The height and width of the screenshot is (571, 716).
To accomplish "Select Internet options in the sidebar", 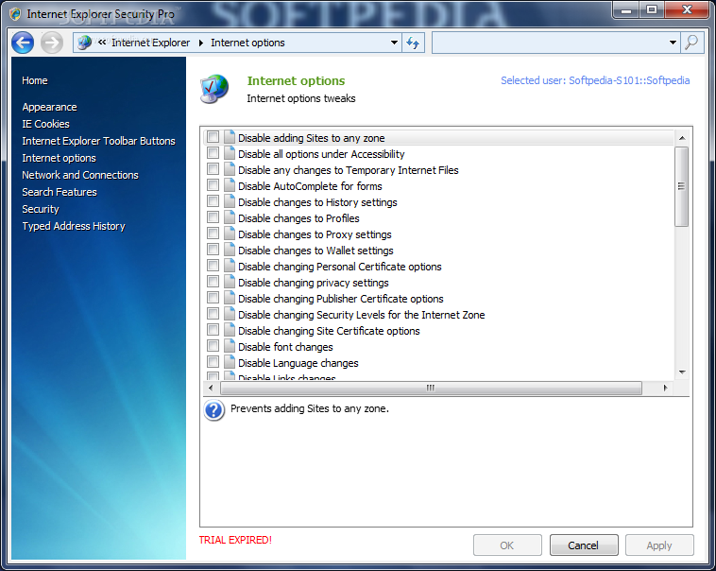I will coord(59,158).
